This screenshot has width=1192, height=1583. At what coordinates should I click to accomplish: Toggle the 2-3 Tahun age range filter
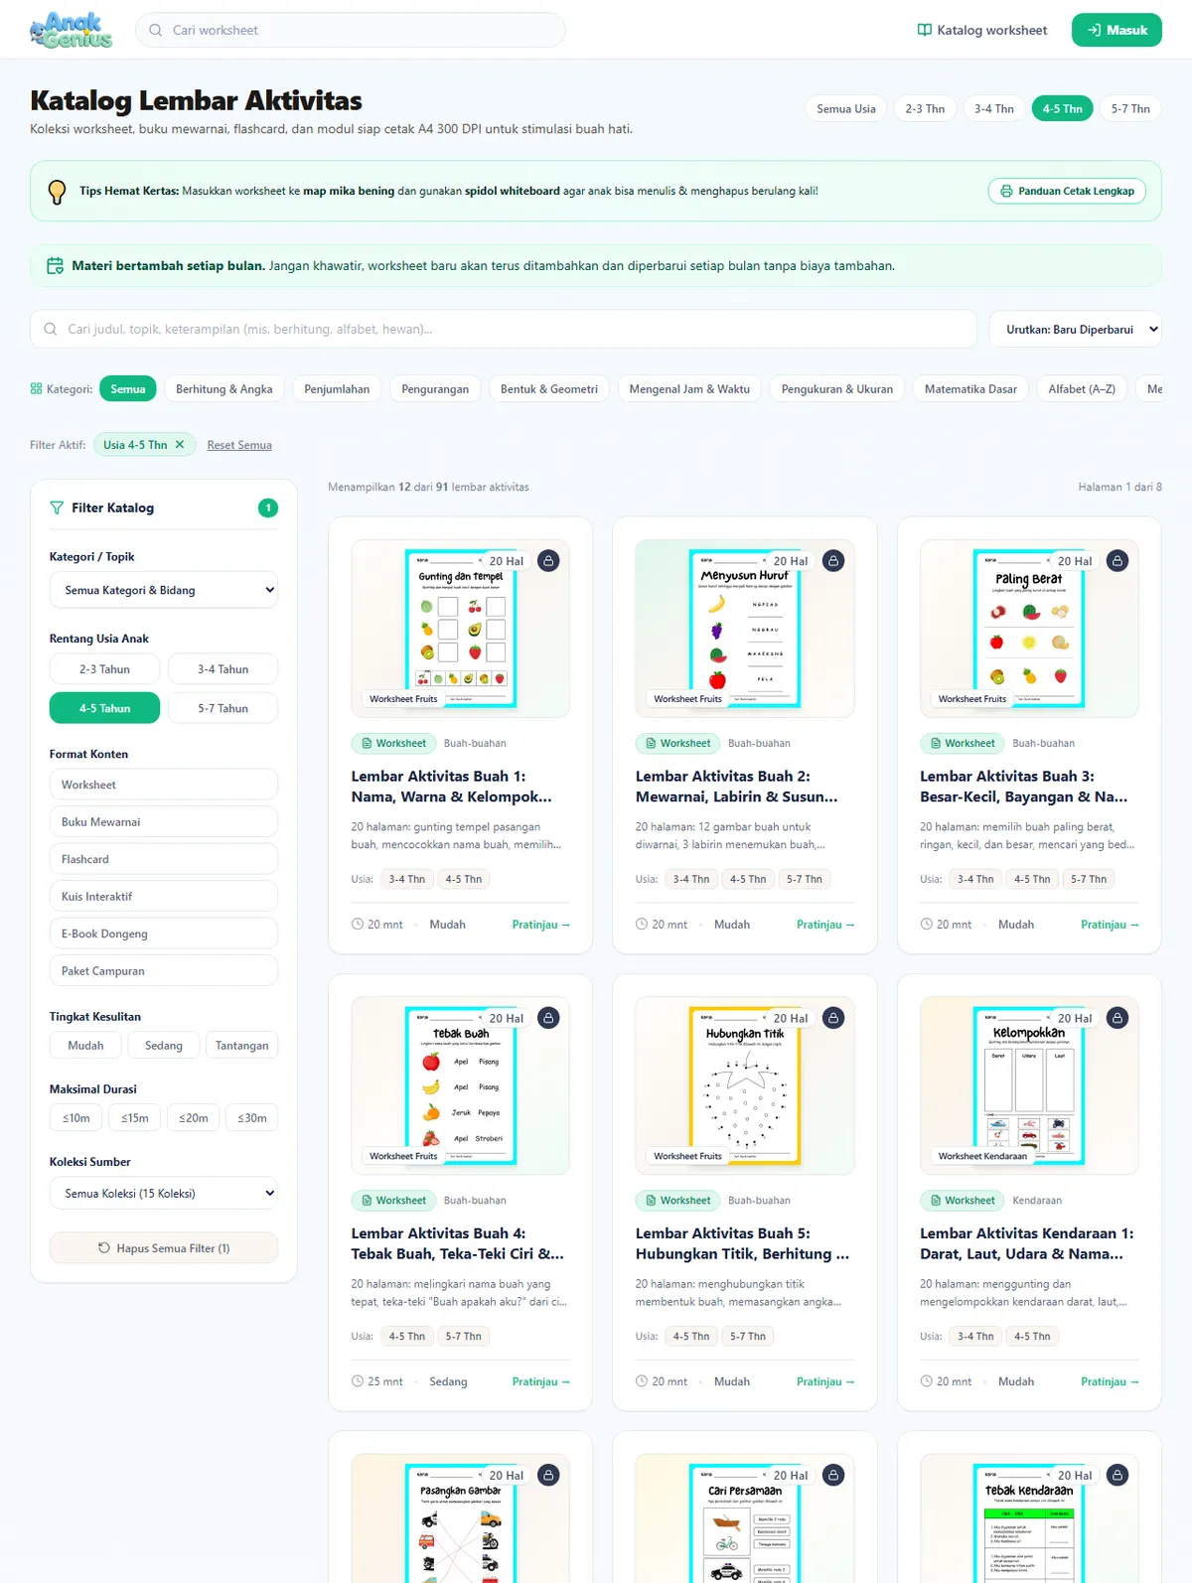pos(104,669)
